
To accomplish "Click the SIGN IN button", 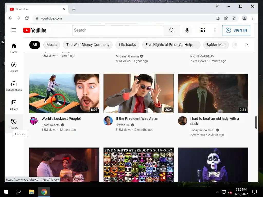I will click(236, 30).
